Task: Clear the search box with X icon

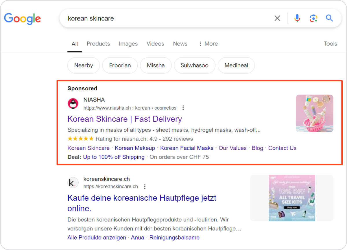Action: 277,18
